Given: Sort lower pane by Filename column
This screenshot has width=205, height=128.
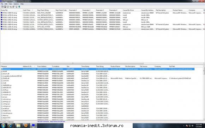Looking at the screenshot, I should [11, 67].
